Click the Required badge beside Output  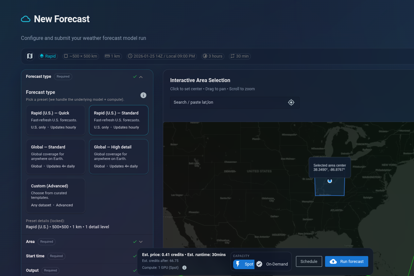50,270
